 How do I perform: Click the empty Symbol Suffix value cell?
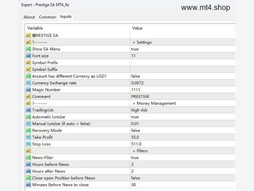183,69
